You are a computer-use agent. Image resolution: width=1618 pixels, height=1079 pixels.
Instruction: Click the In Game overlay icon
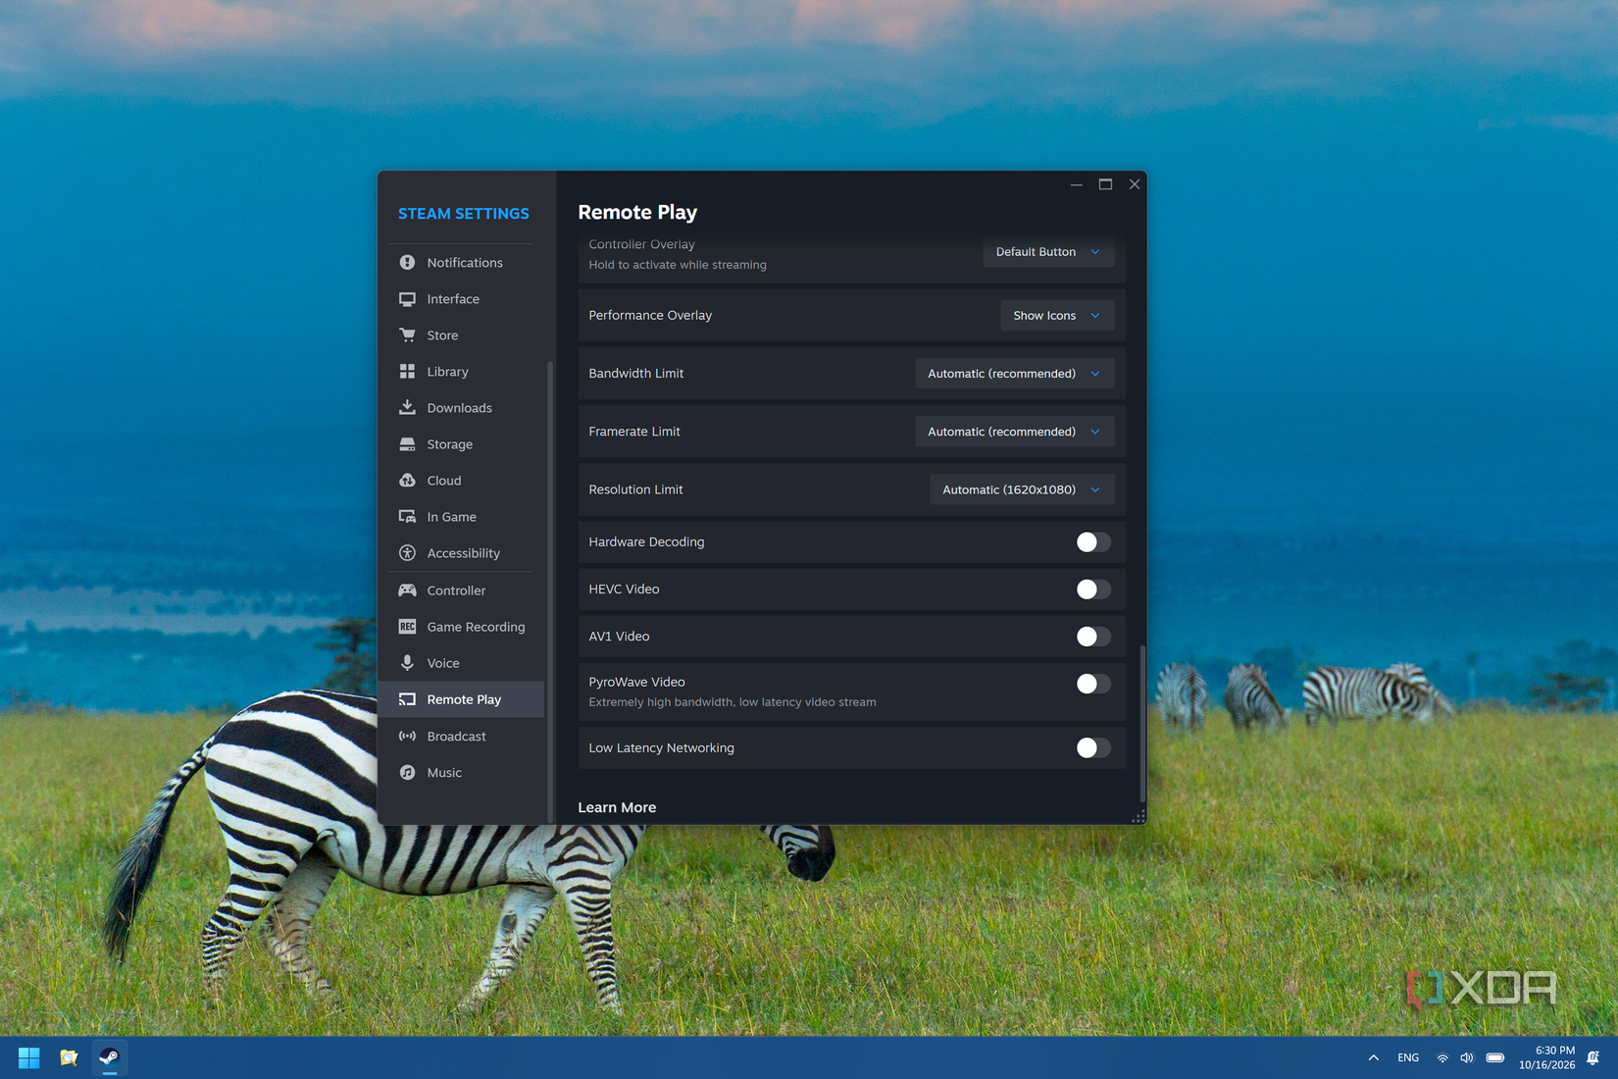407,517
